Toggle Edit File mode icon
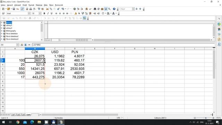The height and width of the screenshot is (125, 222). click(x=22, y=9)
